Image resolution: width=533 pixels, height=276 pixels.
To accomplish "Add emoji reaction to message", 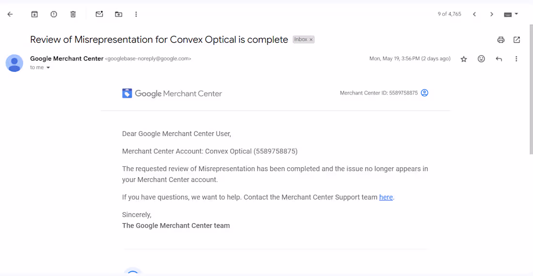I will click(x=481, y=59).
